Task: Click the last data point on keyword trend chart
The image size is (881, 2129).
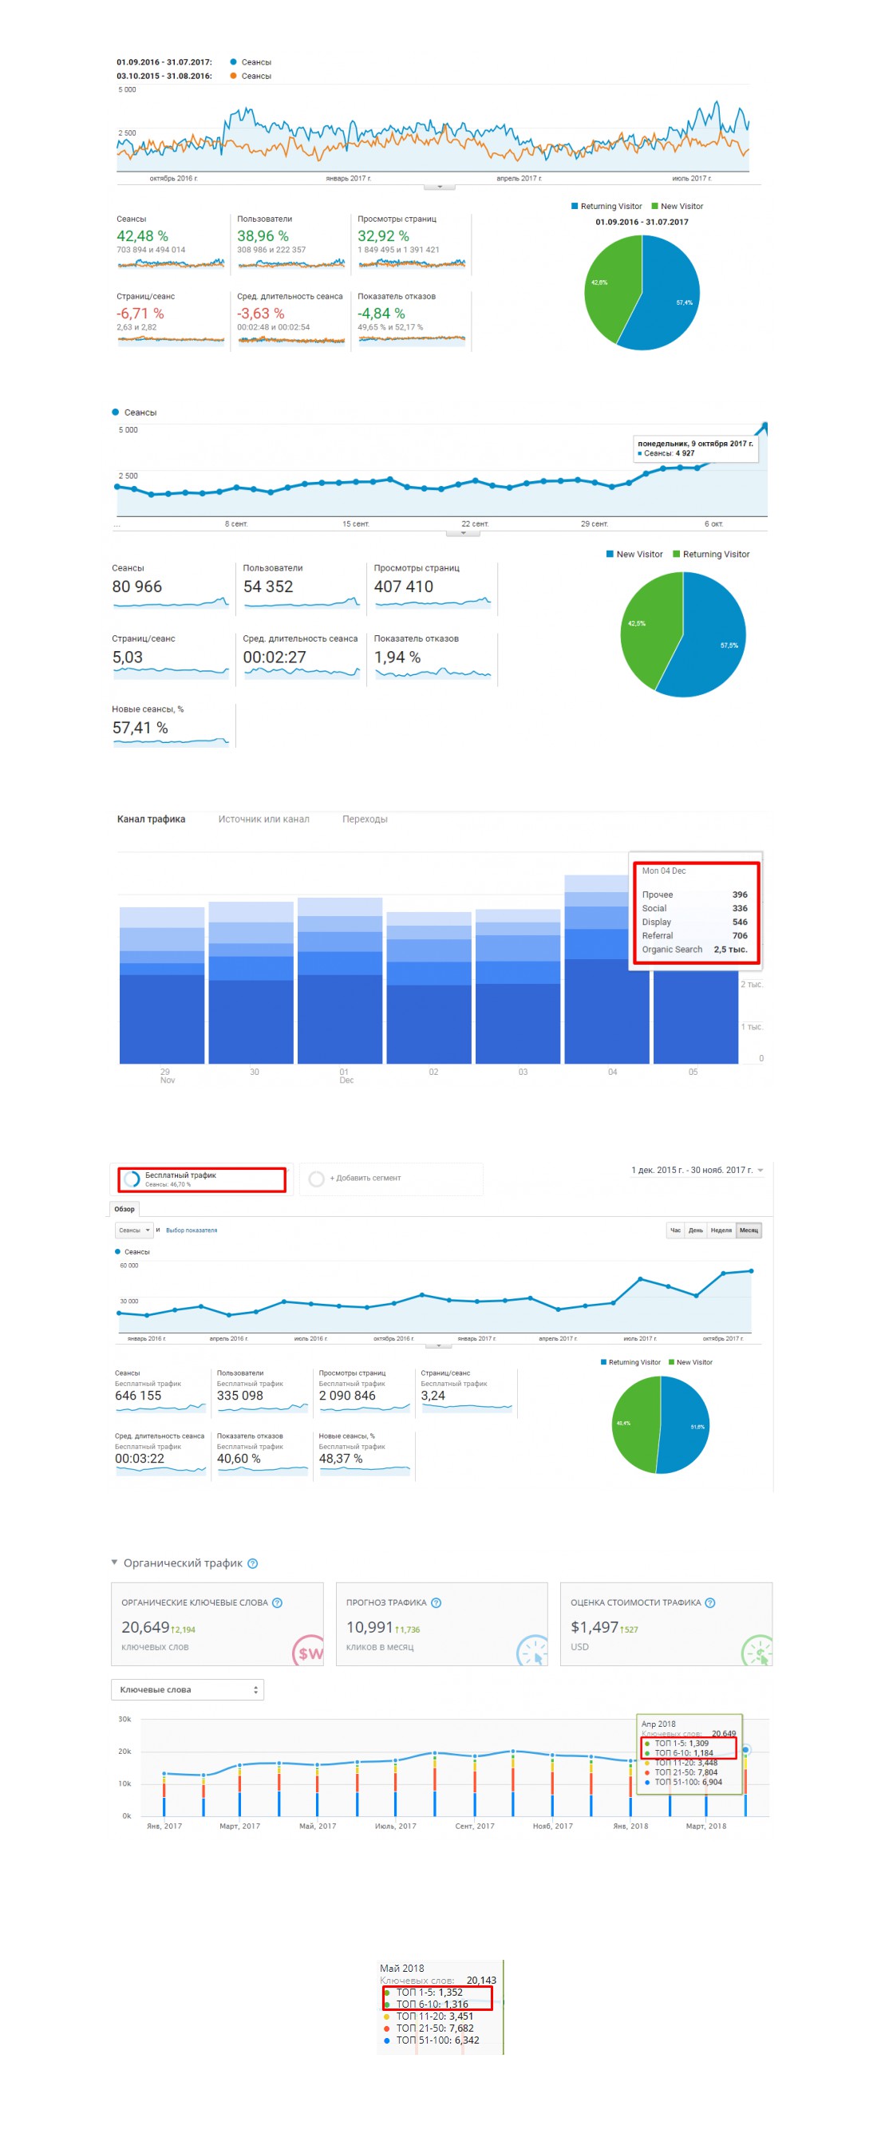Action: pos(746,1750)
